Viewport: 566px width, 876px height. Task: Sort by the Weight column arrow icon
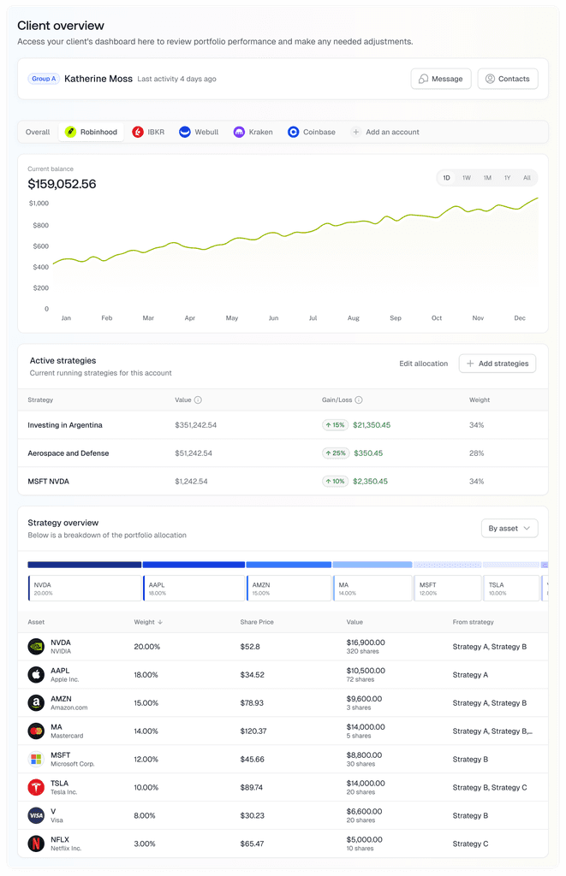(160, 622)
